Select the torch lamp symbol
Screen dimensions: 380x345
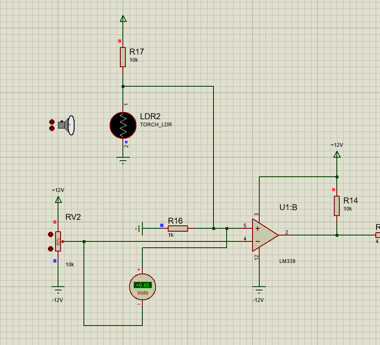coord(68,125)
